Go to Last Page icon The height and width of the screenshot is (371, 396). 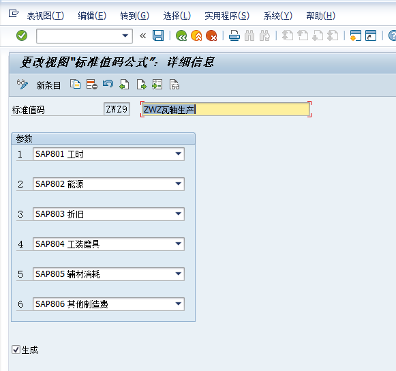click(333, 35)
